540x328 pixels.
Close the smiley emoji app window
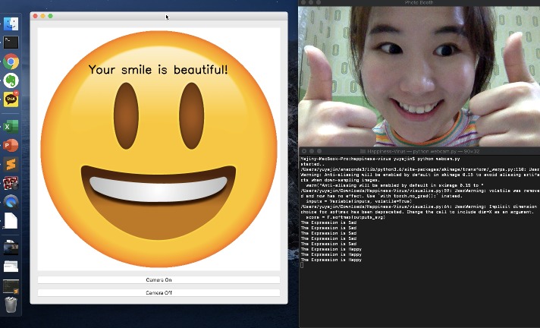(35, 16)
